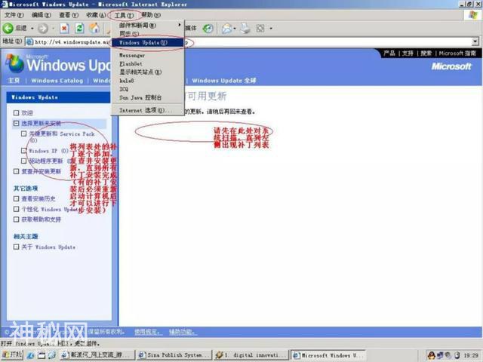
Task: Click the Windows flag throbber icon
Action: tap(472, 15)
